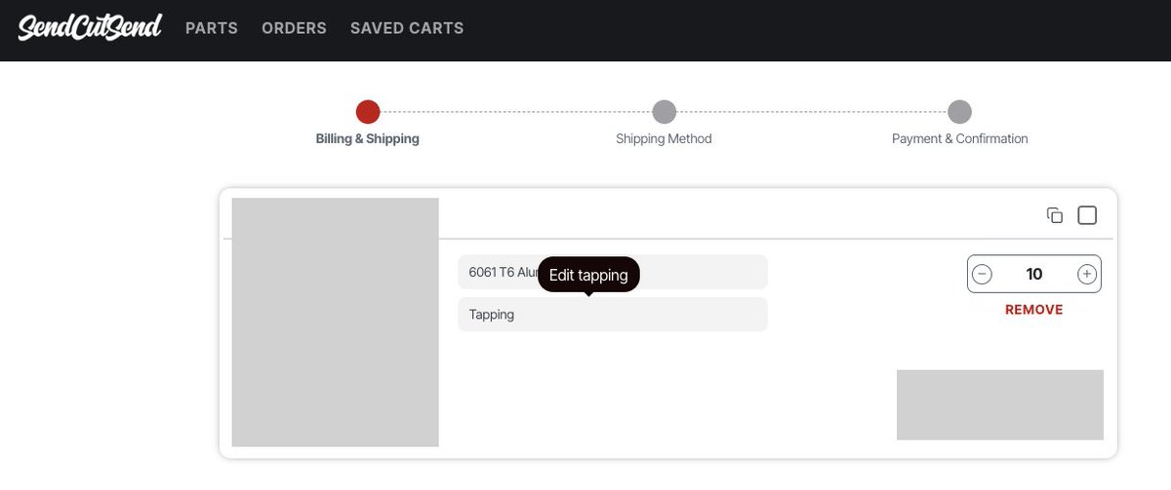Image resolution: width=1171 pixels, height=490 pixels.
Task: Tick the part selection checkbox
Action: tap(1087, 215)
